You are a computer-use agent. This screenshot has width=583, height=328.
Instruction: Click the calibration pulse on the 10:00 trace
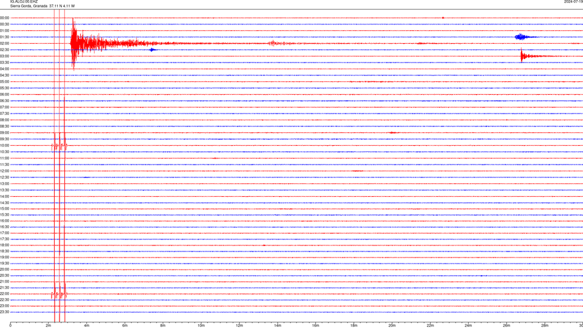click(59, 146)
